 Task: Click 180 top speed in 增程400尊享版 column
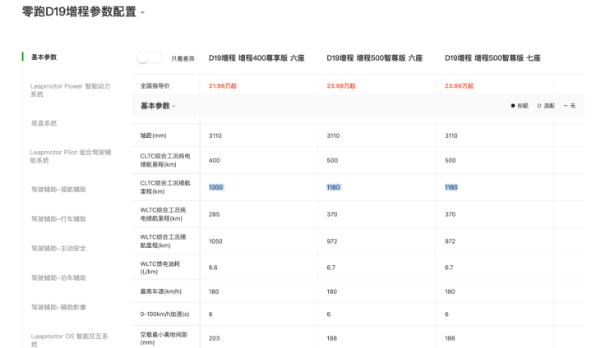point(214,291)
